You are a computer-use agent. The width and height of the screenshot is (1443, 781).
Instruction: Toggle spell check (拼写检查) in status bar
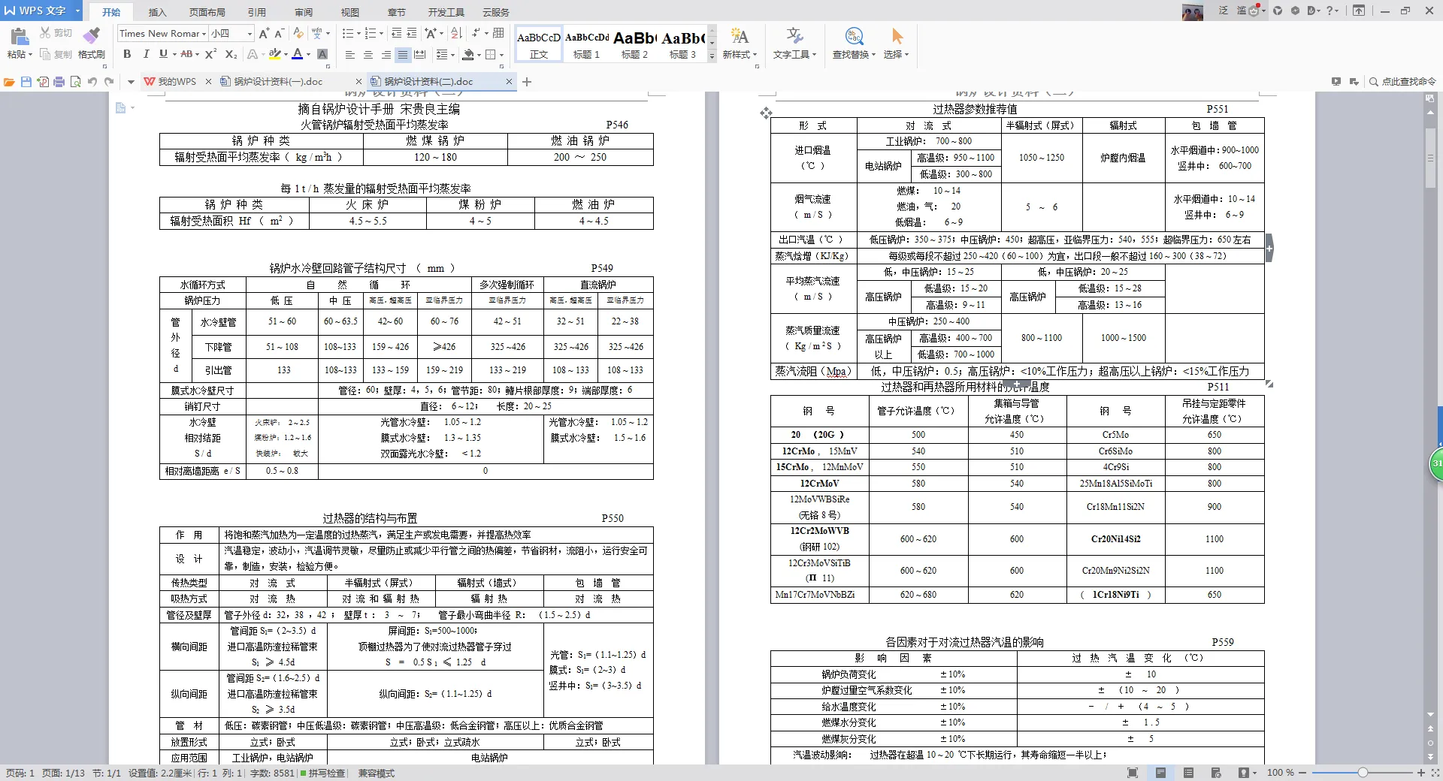pyautogui.click(x=322, y=773)
